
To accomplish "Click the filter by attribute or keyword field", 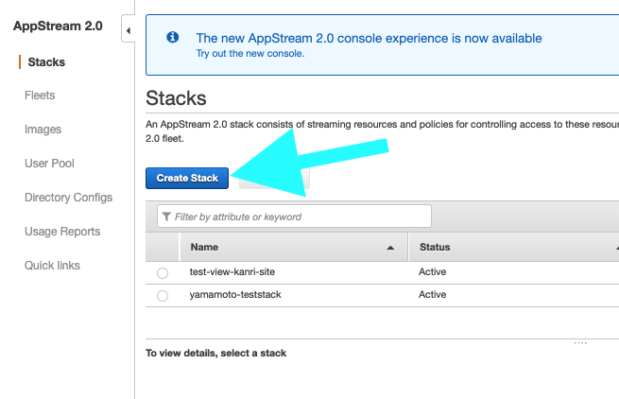I will click(294, 217).
